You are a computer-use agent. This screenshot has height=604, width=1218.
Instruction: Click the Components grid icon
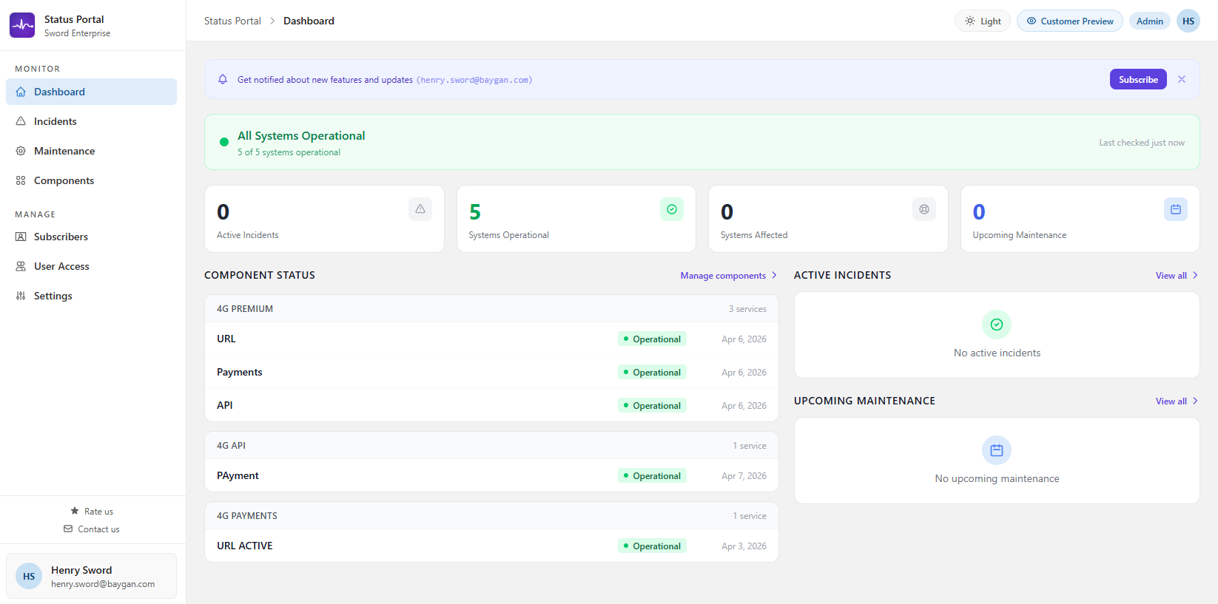click(x=21, y=180)
